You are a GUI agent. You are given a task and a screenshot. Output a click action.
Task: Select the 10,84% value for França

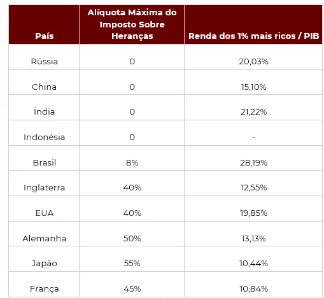(253, 289)
